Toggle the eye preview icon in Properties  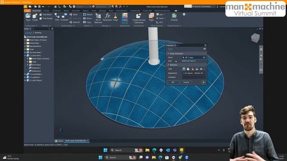tap(204, 49)
